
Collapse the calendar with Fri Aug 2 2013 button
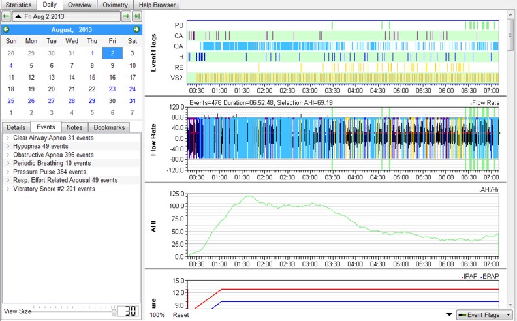click(66, 16)
